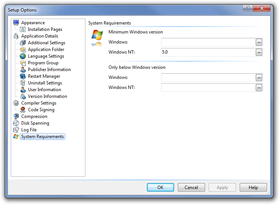Click the minimum Windows NT version field
The height and width of the screenshot is (205, 280).
[x=208, y=52]
